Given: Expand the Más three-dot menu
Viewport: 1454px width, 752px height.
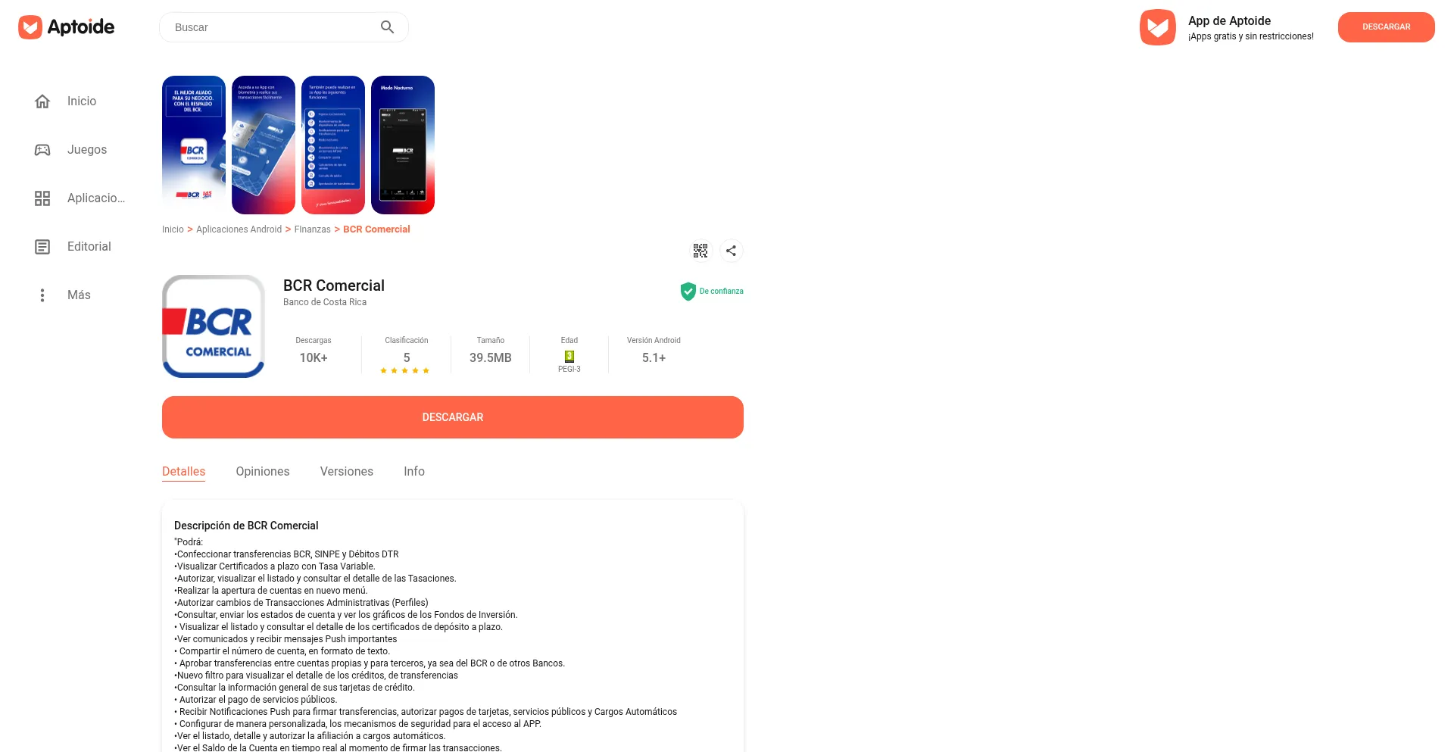Looking at the screenshot, I should click(42, 295).
